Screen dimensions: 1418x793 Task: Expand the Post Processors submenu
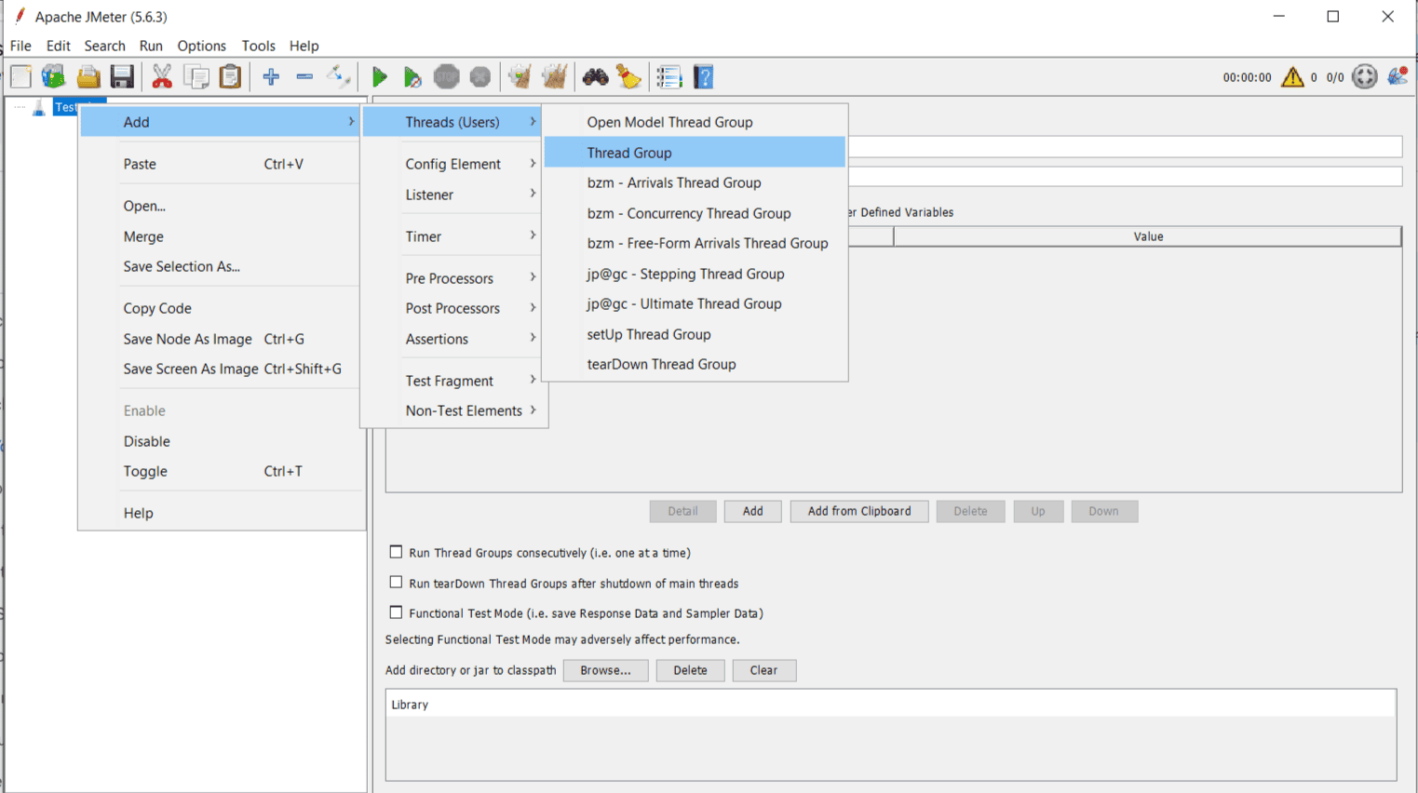(x=453, y=308)
